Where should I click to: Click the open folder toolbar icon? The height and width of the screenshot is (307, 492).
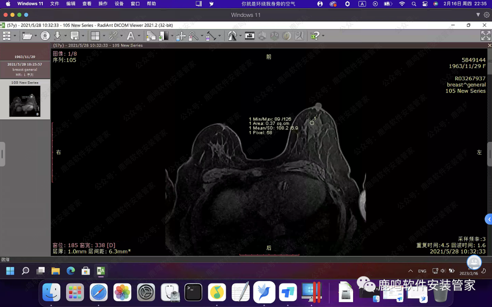coord(27,36)
